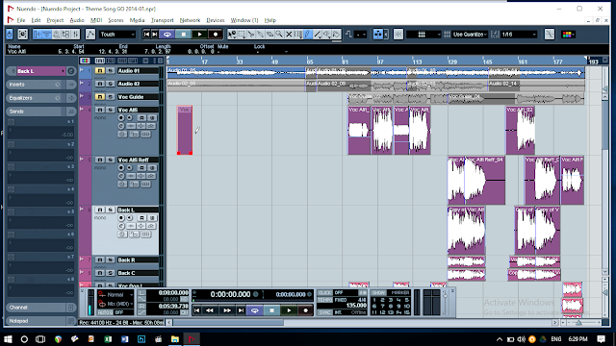
Task: Toggle read automation on Voc Alfi track
Action: coord(141,118)
